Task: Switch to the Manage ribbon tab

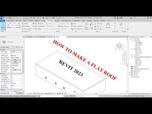Action: point(89,21)
